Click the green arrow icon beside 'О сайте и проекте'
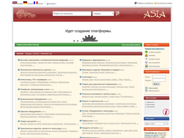The width and height of the screenshot is (184, 138). click(x=146, y=52)
